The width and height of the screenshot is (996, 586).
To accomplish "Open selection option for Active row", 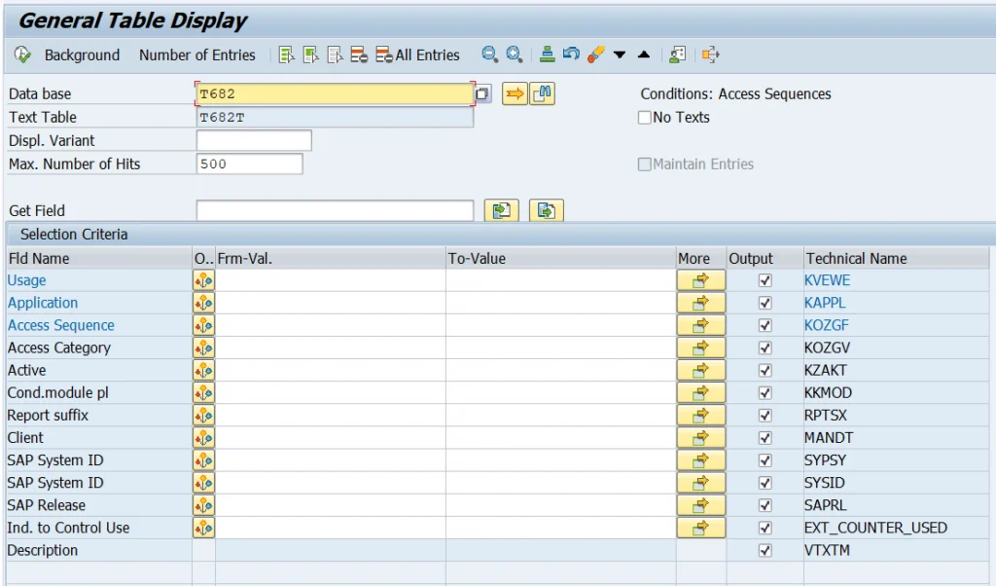I will pos(204,371).
